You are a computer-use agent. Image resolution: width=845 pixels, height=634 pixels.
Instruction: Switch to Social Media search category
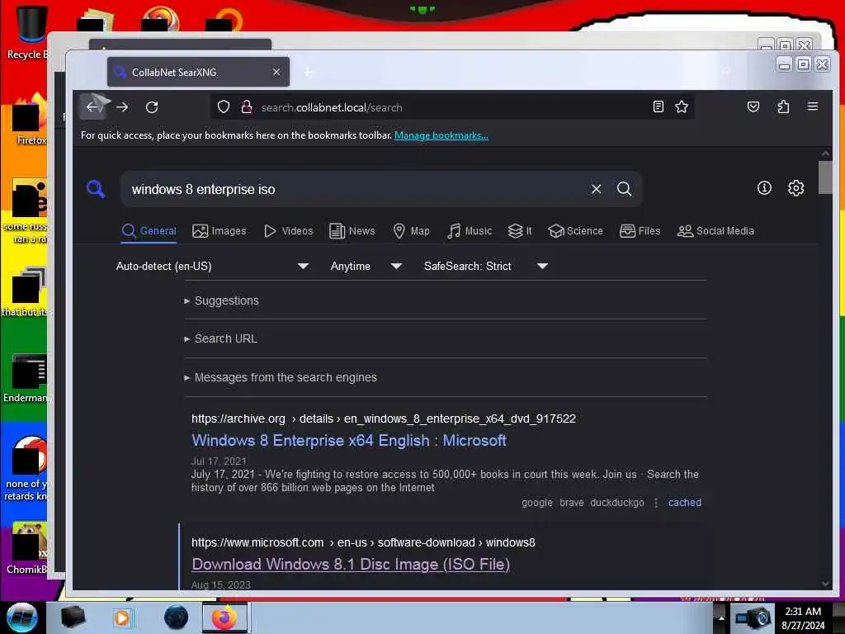(x=715, y=231)
